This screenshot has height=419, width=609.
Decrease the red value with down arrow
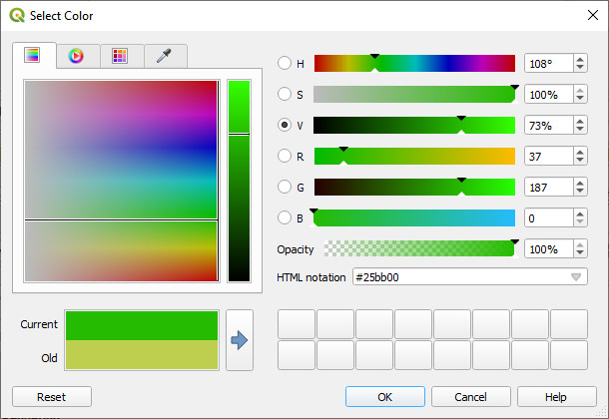click(x=580, y=160)
